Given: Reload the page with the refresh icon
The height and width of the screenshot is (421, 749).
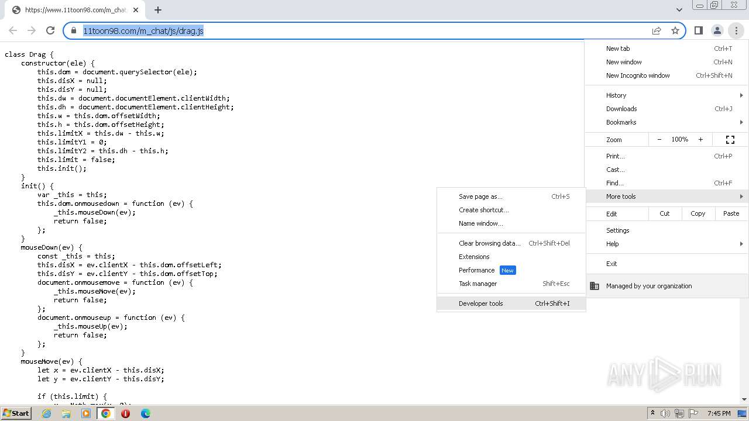Looking at the screenshot, I should 50,30.
